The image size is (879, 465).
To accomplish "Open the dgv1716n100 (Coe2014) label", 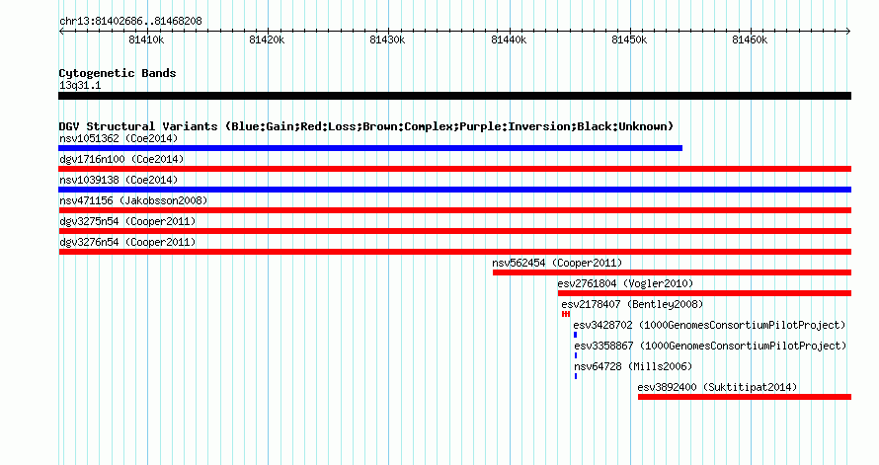I will tap(121, 159).
